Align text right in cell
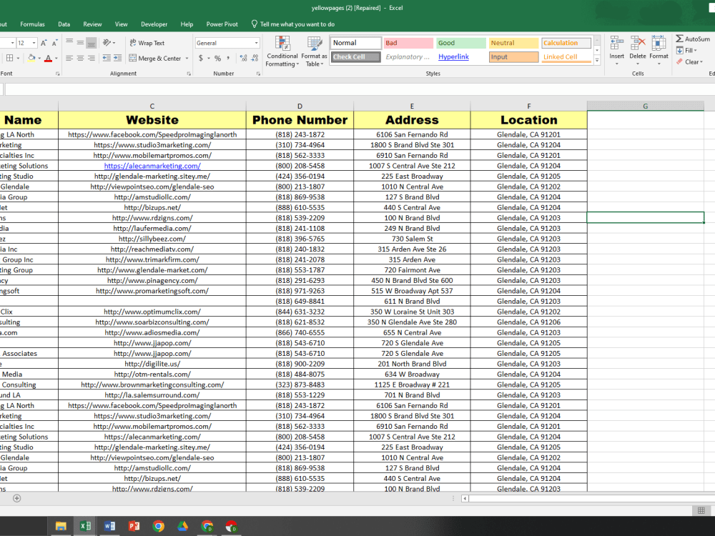Viewport: 715px width, 536px height. pyautogui.click(x=92, y=58)
